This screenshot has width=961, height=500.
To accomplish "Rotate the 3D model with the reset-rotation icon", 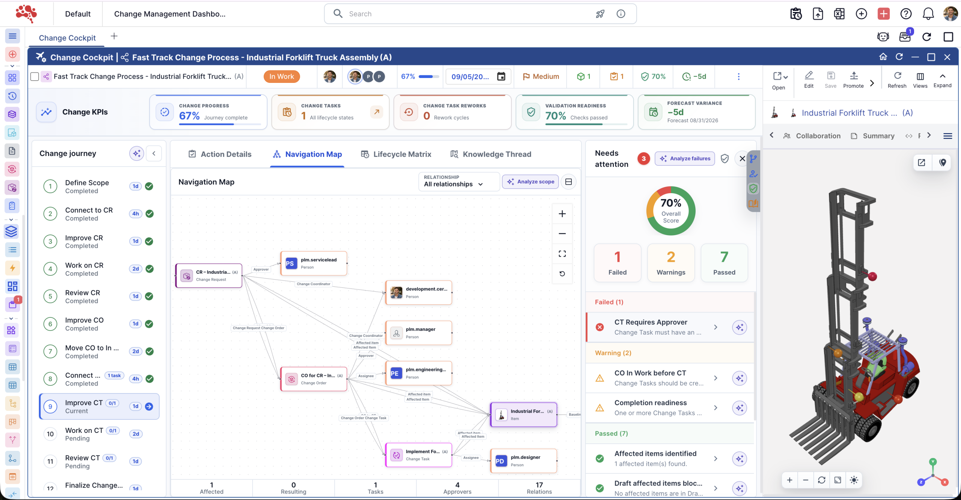I will [821, 480].
